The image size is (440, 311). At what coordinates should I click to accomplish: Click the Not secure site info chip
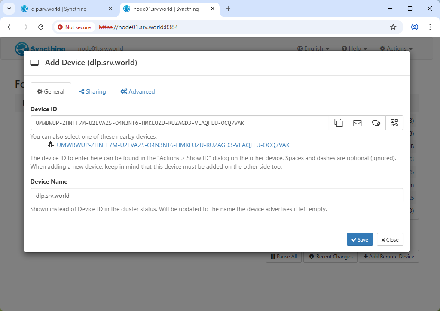(x=74, y=27)
